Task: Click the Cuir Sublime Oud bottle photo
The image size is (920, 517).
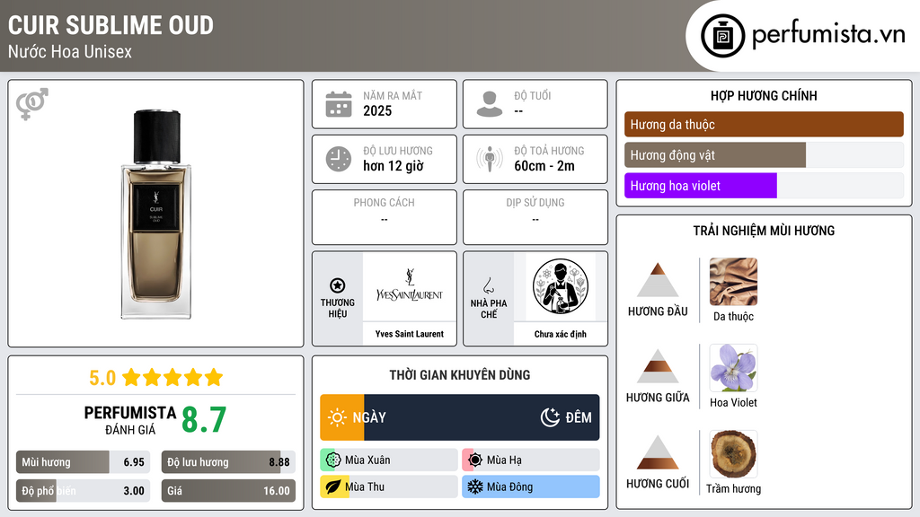Action: pyautogui.click(x=156, y=214)
